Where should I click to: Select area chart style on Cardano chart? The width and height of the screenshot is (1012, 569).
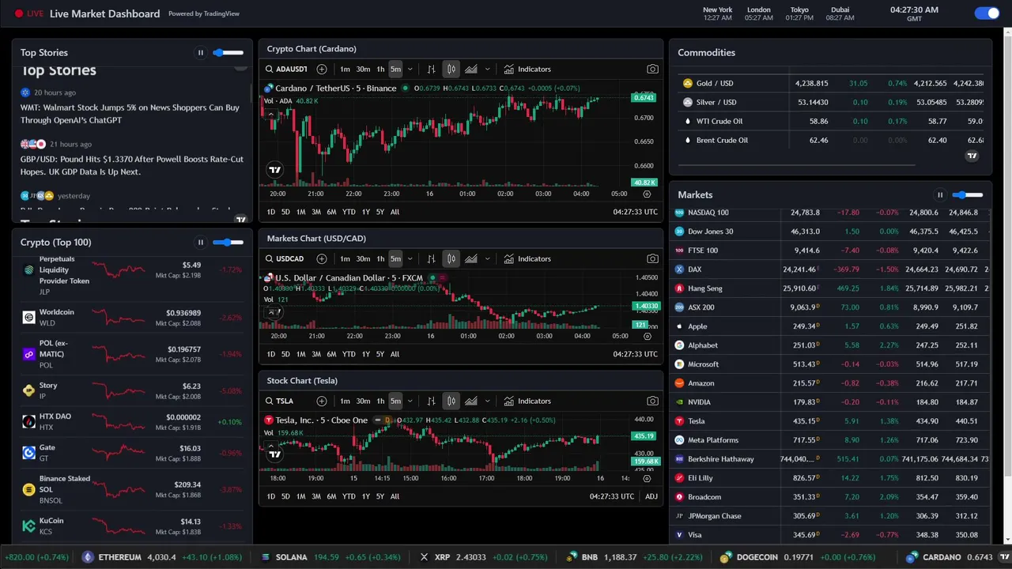471,70
